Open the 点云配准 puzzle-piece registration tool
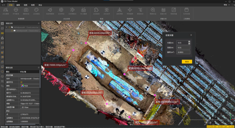This screenshot has width=235, height=128. (x=96, y=11)
